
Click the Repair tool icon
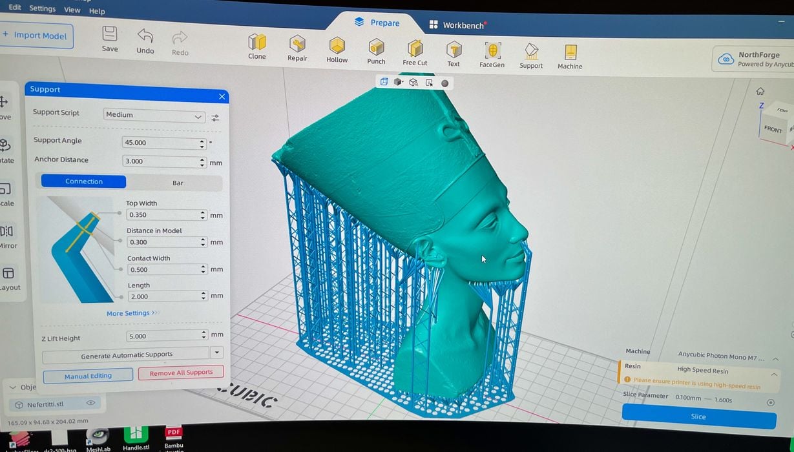pyautogui.click(x=297, y=45)
